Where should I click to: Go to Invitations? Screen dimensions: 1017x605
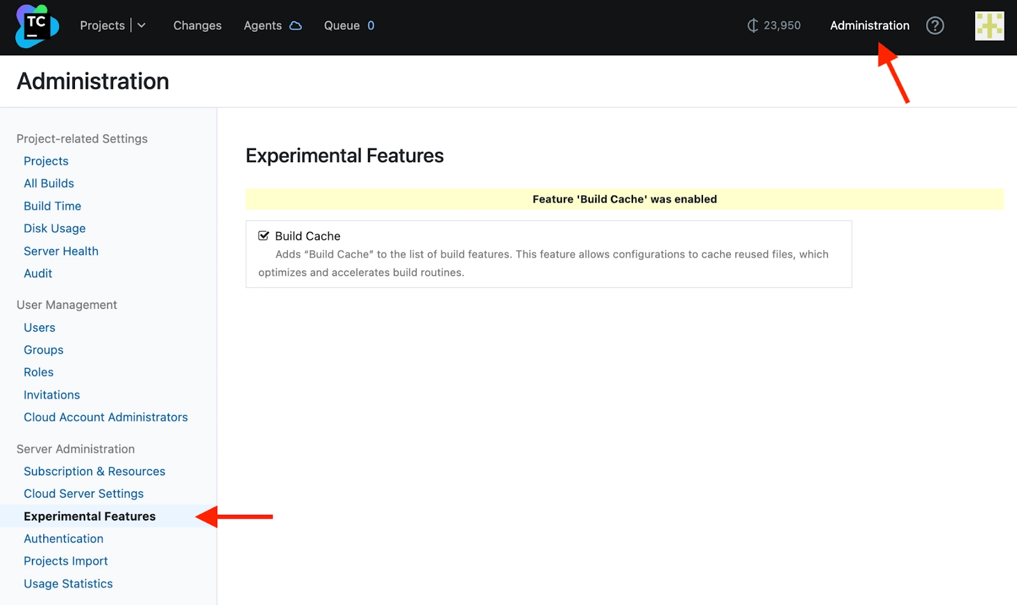pyautogui.click(x=51, y=395)
